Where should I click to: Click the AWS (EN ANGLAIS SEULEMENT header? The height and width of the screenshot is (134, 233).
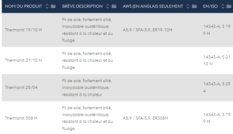click(x=153, y=6)
